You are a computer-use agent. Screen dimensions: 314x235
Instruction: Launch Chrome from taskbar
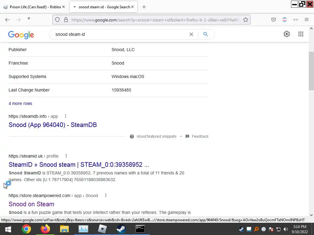(x=26, y=229)
